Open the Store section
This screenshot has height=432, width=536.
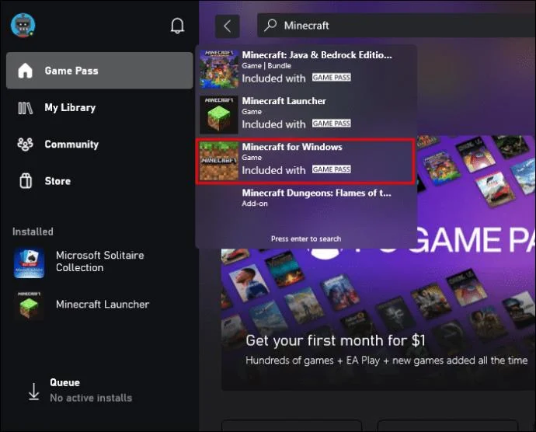[x=99, y=181]
